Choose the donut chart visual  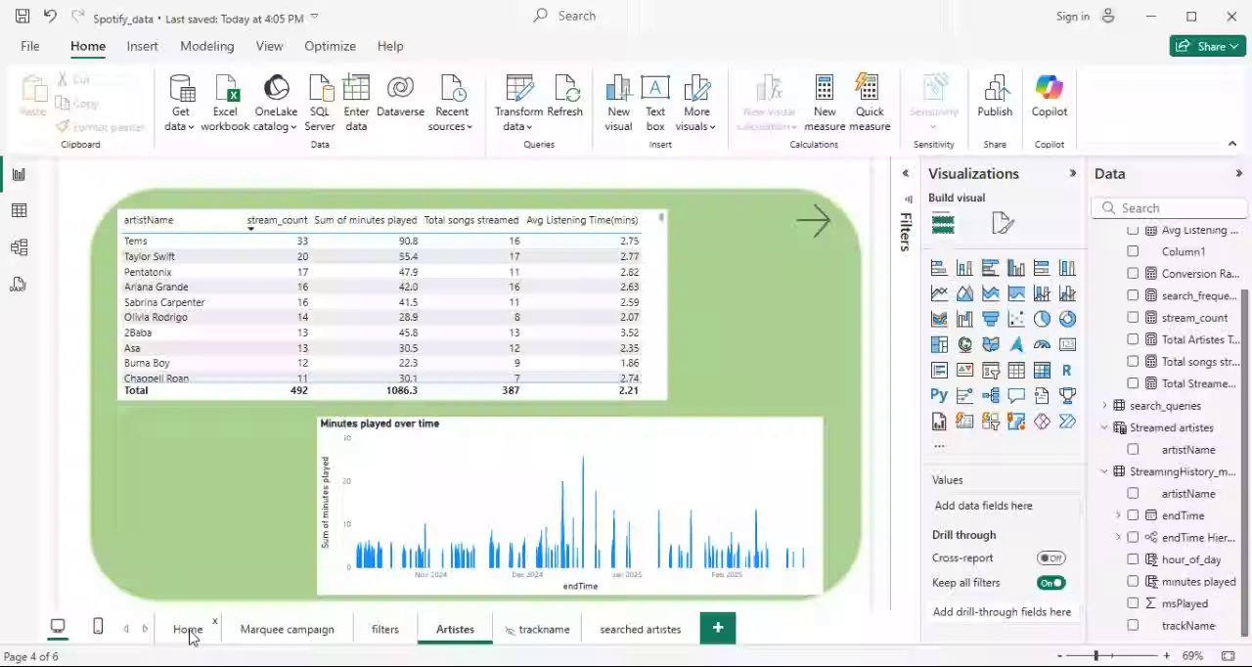[1067, 319]
